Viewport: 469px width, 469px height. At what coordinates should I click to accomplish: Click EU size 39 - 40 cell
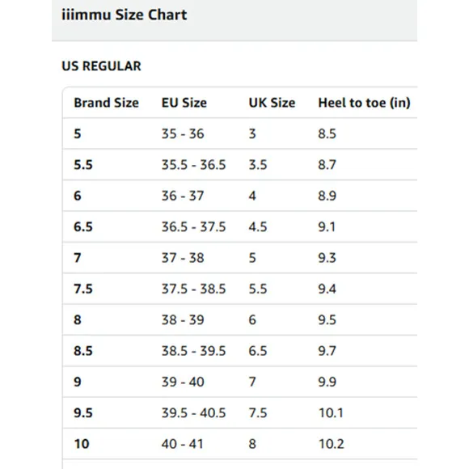tap(183, 382)
